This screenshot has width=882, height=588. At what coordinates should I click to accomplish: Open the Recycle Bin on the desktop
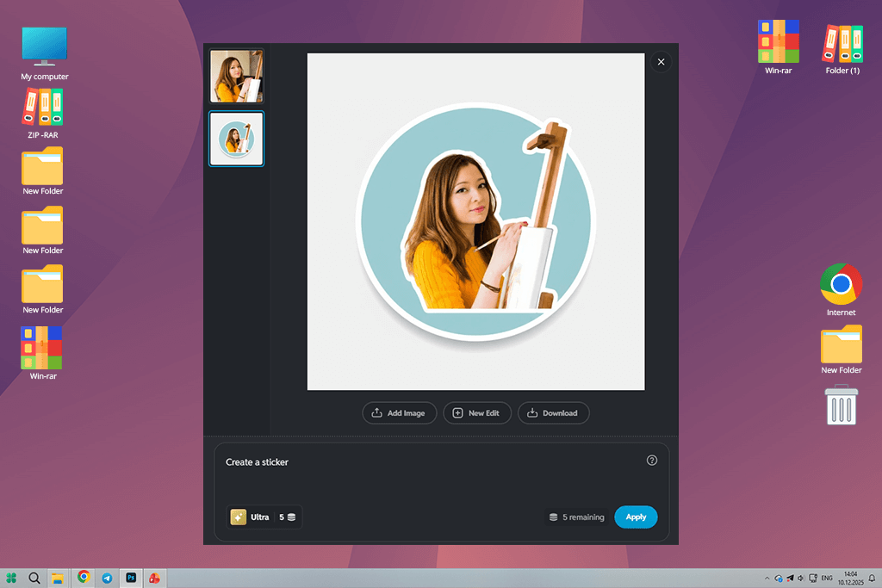click(841, 405)
